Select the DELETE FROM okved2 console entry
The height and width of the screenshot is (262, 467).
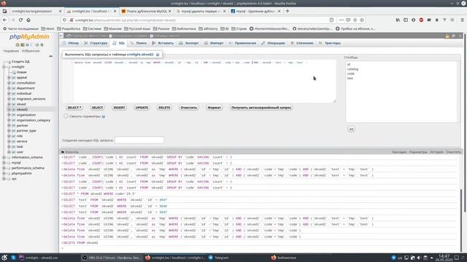(80, 243)
